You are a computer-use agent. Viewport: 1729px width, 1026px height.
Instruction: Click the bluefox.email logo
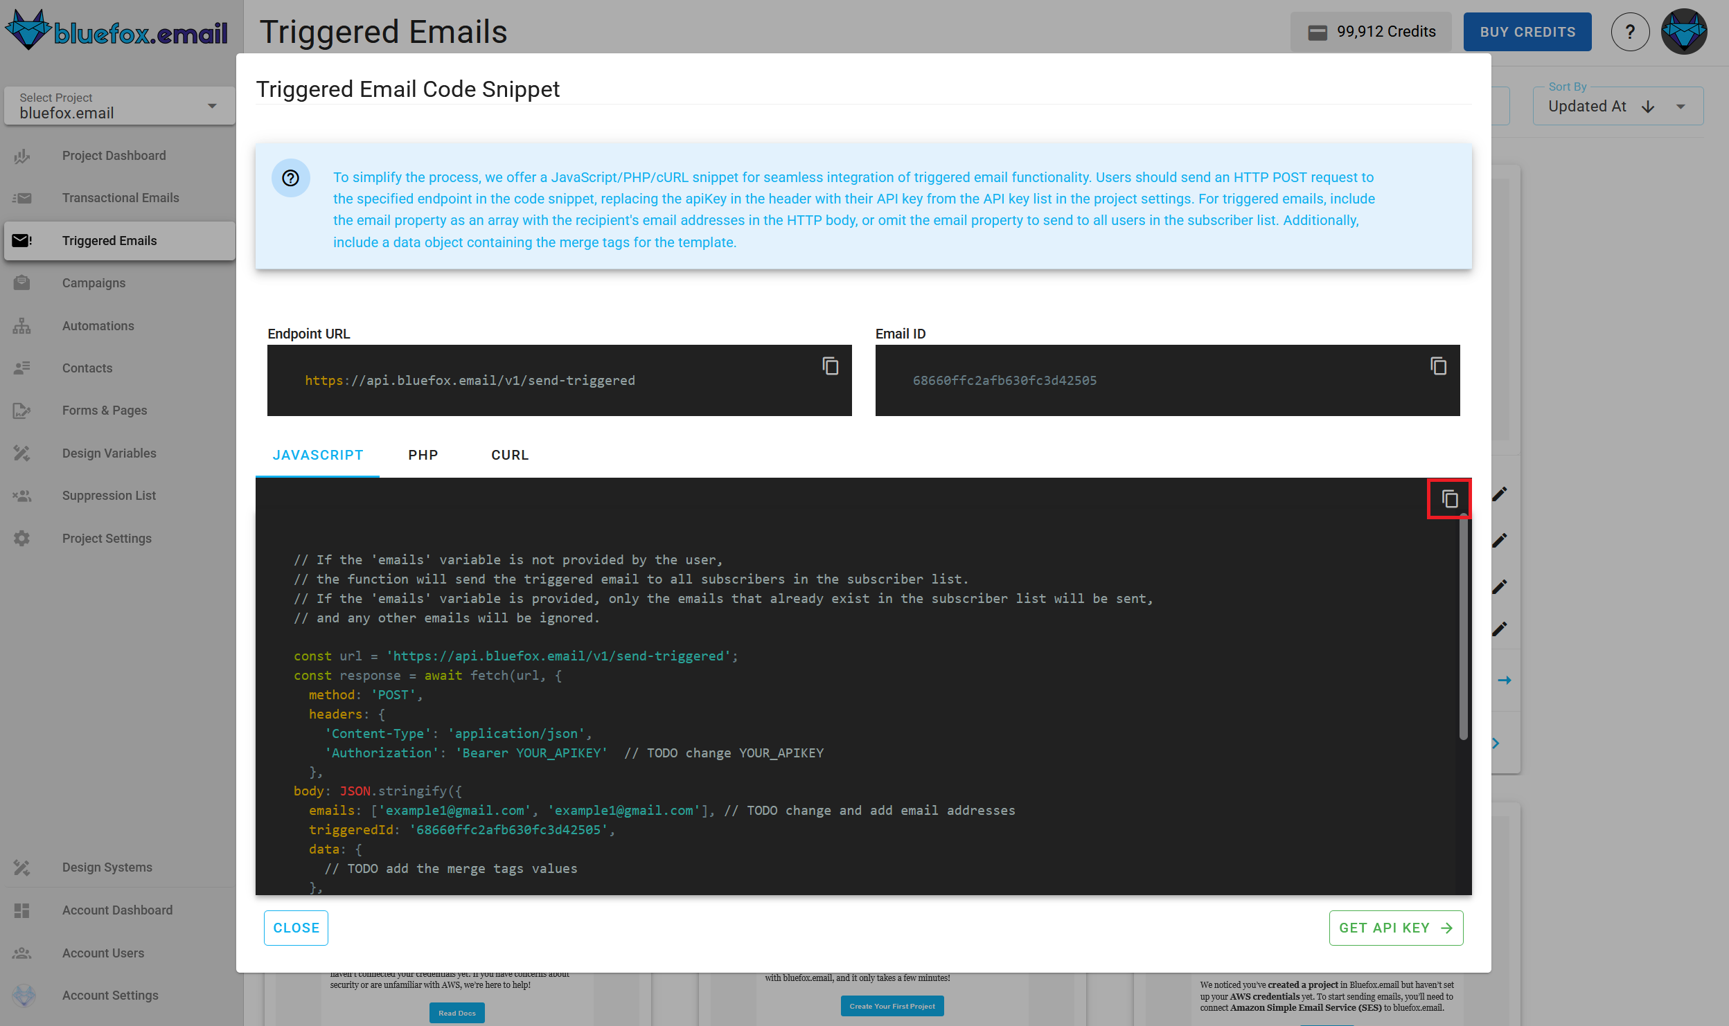point(116,30)
